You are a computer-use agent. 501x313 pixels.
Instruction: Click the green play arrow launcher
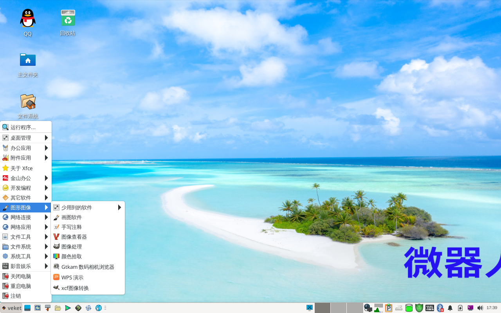click(x=68, y=308)
